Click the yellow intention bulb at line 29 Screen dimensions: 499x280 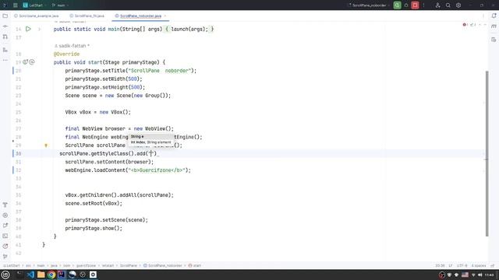pyautogui.click(x=46, y=145)
